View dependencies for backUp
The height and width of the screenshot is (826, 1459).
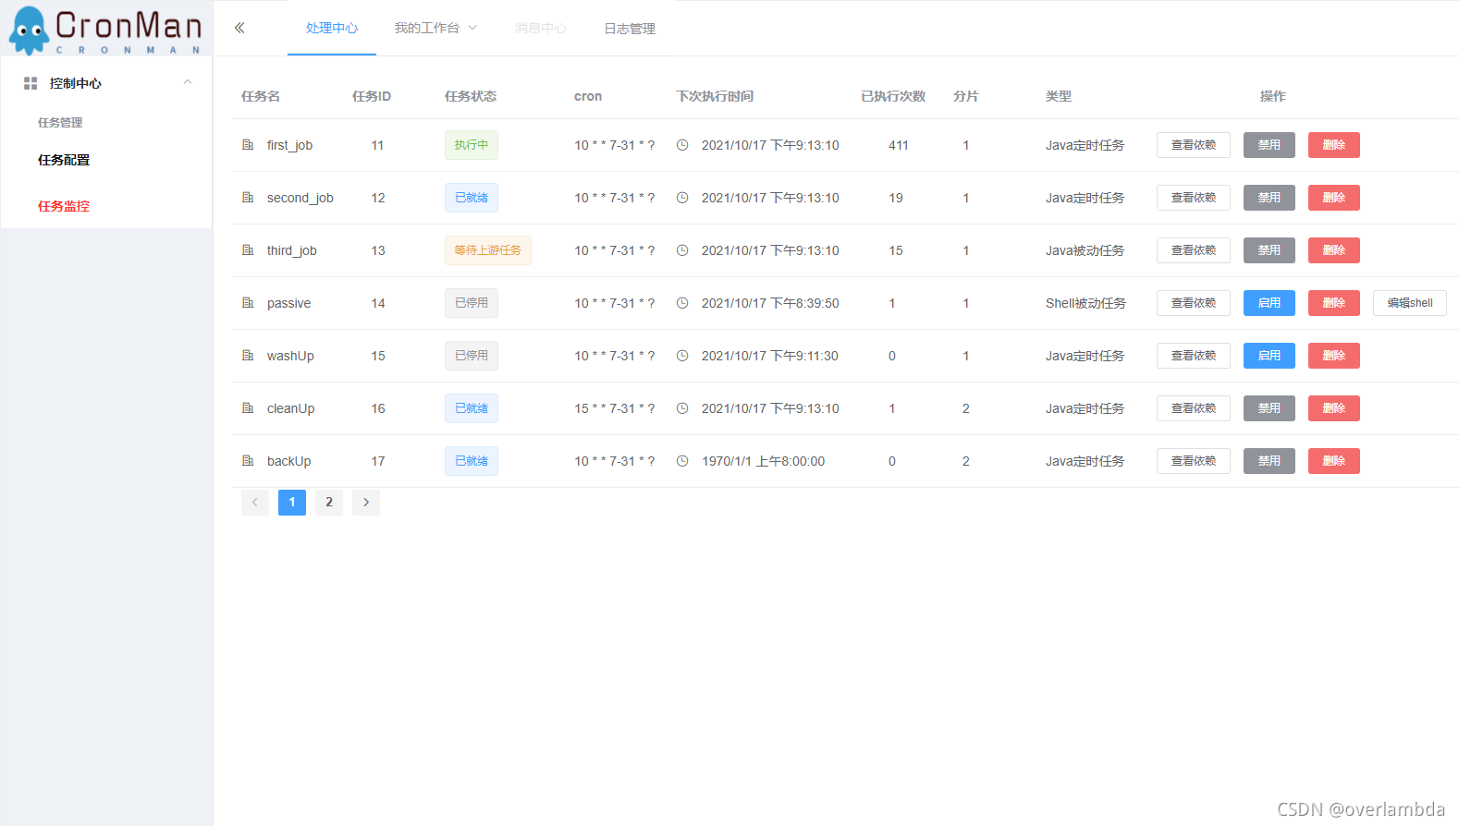click(x=1194, y=461)
